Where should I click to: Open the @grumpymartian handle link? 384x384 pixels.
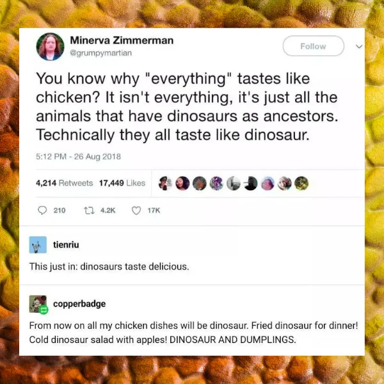point(100,53)
